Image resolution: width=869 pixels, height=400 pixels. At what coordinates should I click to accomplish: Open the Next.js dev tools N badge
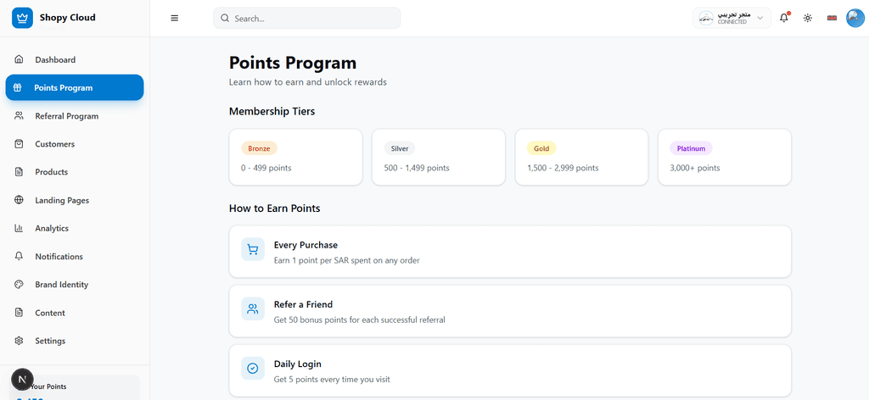coord(22,379)
